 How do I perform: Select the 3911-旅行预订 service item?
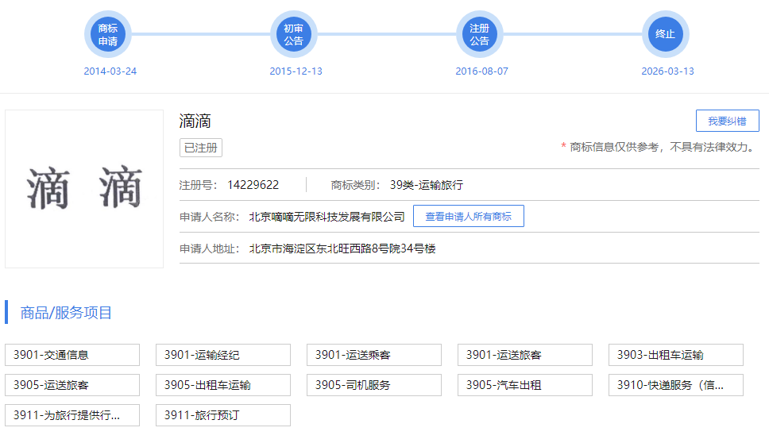(223, 415)
